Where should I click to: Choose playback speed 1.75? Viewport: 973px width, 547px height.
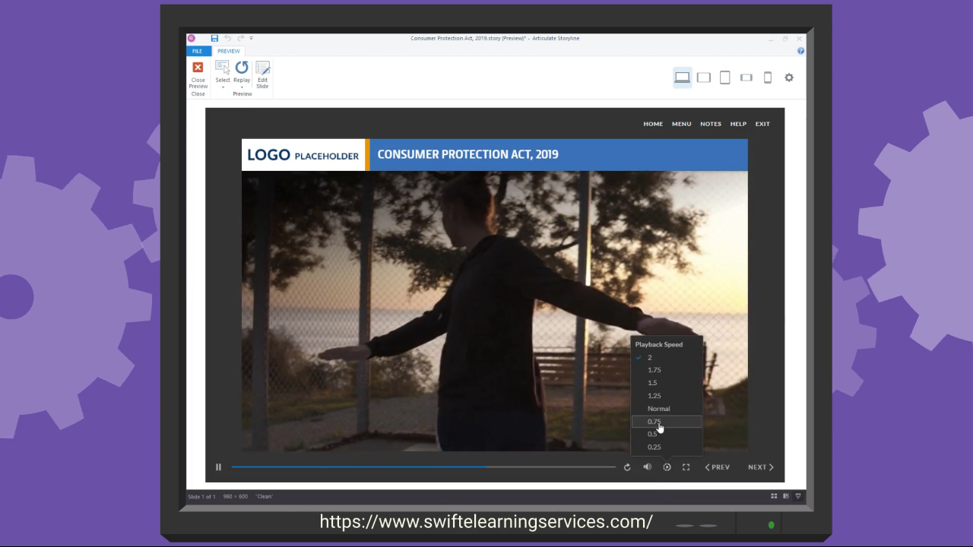click(667, 370)
